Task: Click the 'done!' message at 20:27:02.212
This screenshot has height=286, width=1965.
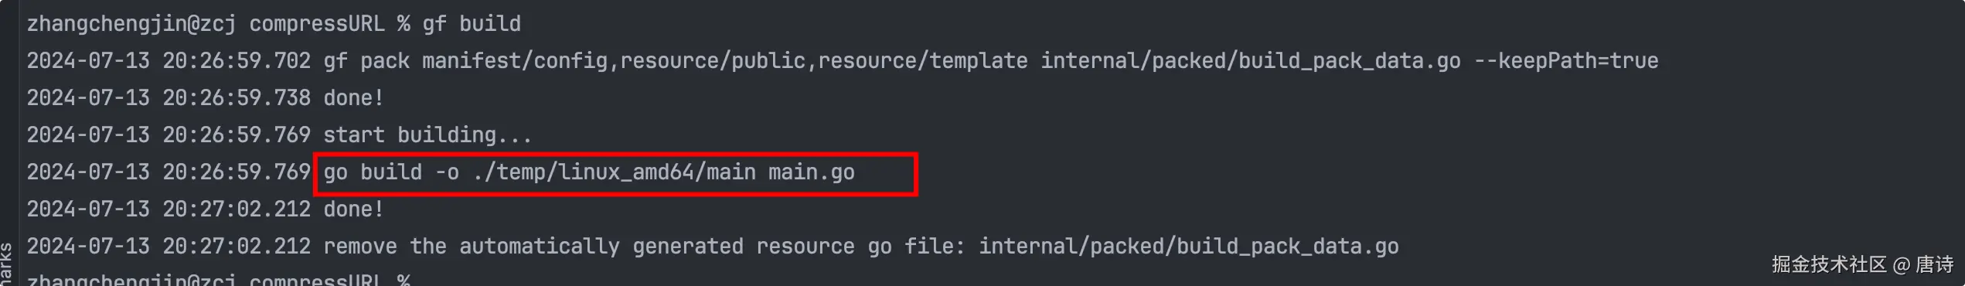Action: pyautogui.click(x=353, y=209)
